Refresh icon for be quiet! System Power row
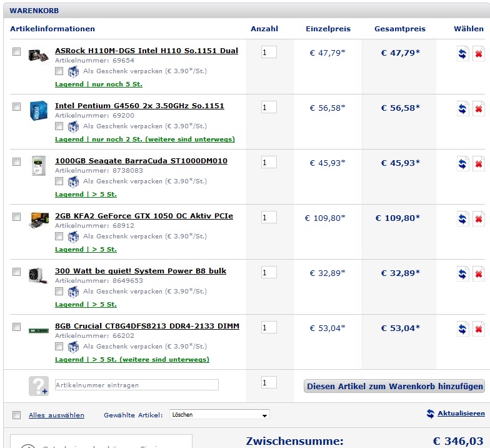 pos(462,274)
